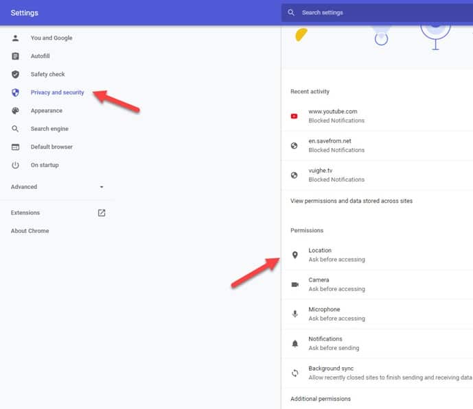
Task: Click the Background sync arrows icon
Action: [x=295, y=373]
